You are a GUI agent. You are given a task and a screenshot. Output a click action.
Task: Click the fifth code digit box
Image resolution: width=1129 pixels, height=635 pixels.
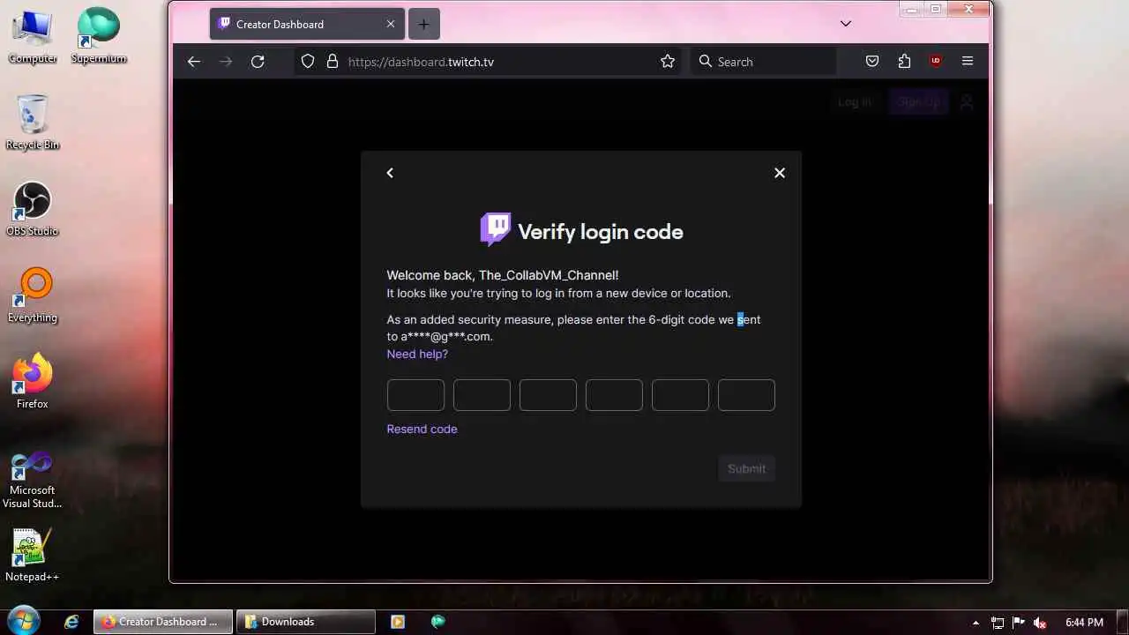680,395
